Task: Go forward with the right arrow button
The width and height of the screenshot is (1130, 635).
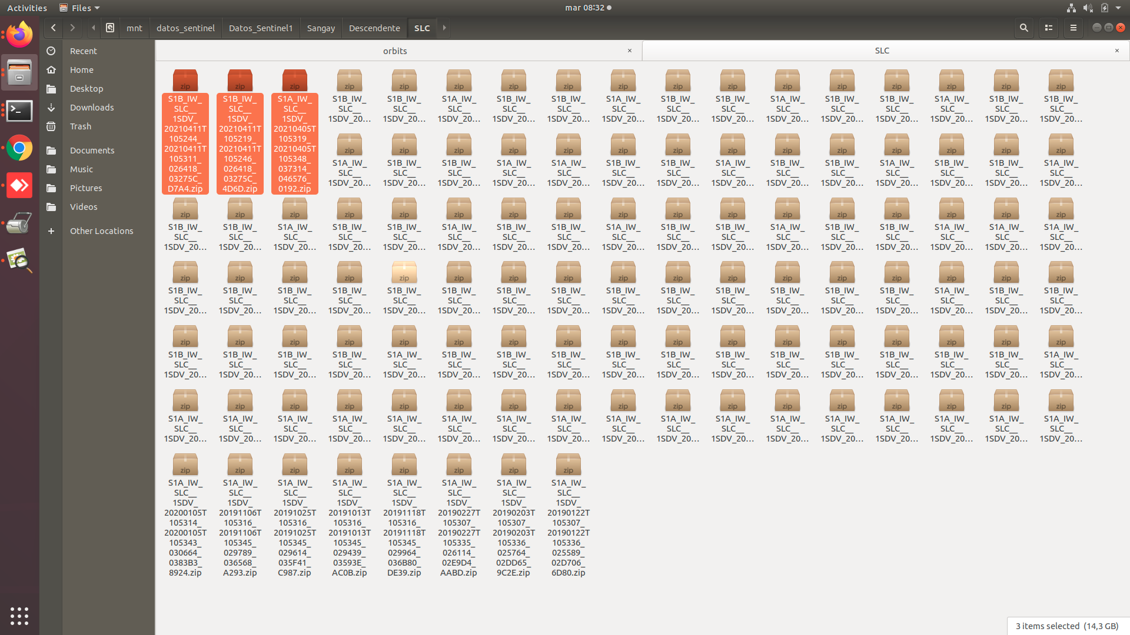Action: click(72, 28)
